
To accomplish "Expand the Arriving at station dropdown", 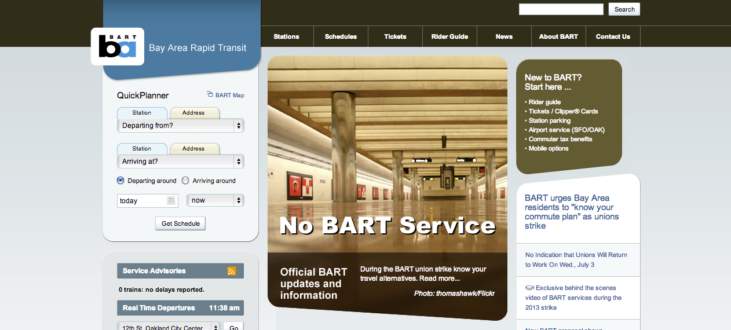I will pos(181,162).
